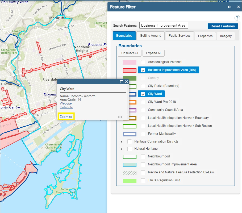Click the Zoom to link
This screenshot has height=213, width=242.
click(x=66, y=117)
